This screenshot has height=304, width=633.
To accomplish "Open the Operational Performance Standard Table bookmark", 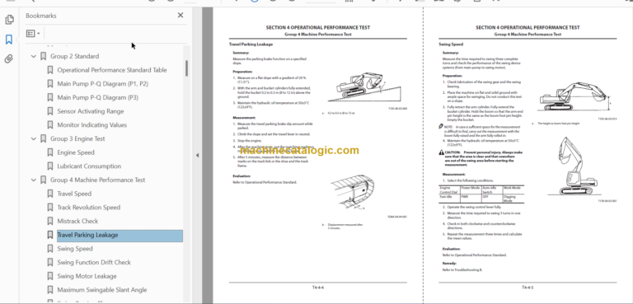I will (112, 70).
